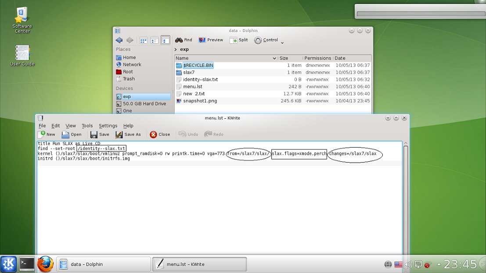Click the Open file button in KWrite
This screenshot has width=486, height=273.
click(72, 135)
